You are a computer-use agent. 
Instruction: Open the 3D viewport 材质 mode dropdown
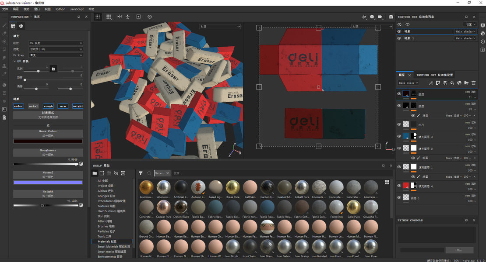(x=220, y=27)
